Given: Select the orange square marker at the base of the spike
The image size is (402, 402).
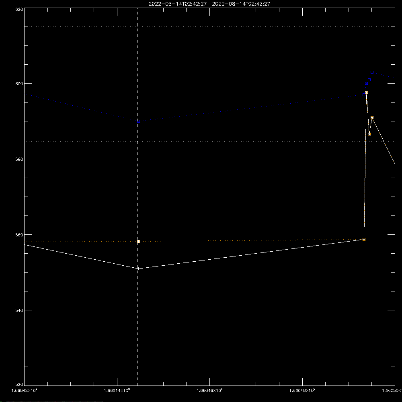Looking at the screenshot, I should [364, 240].
